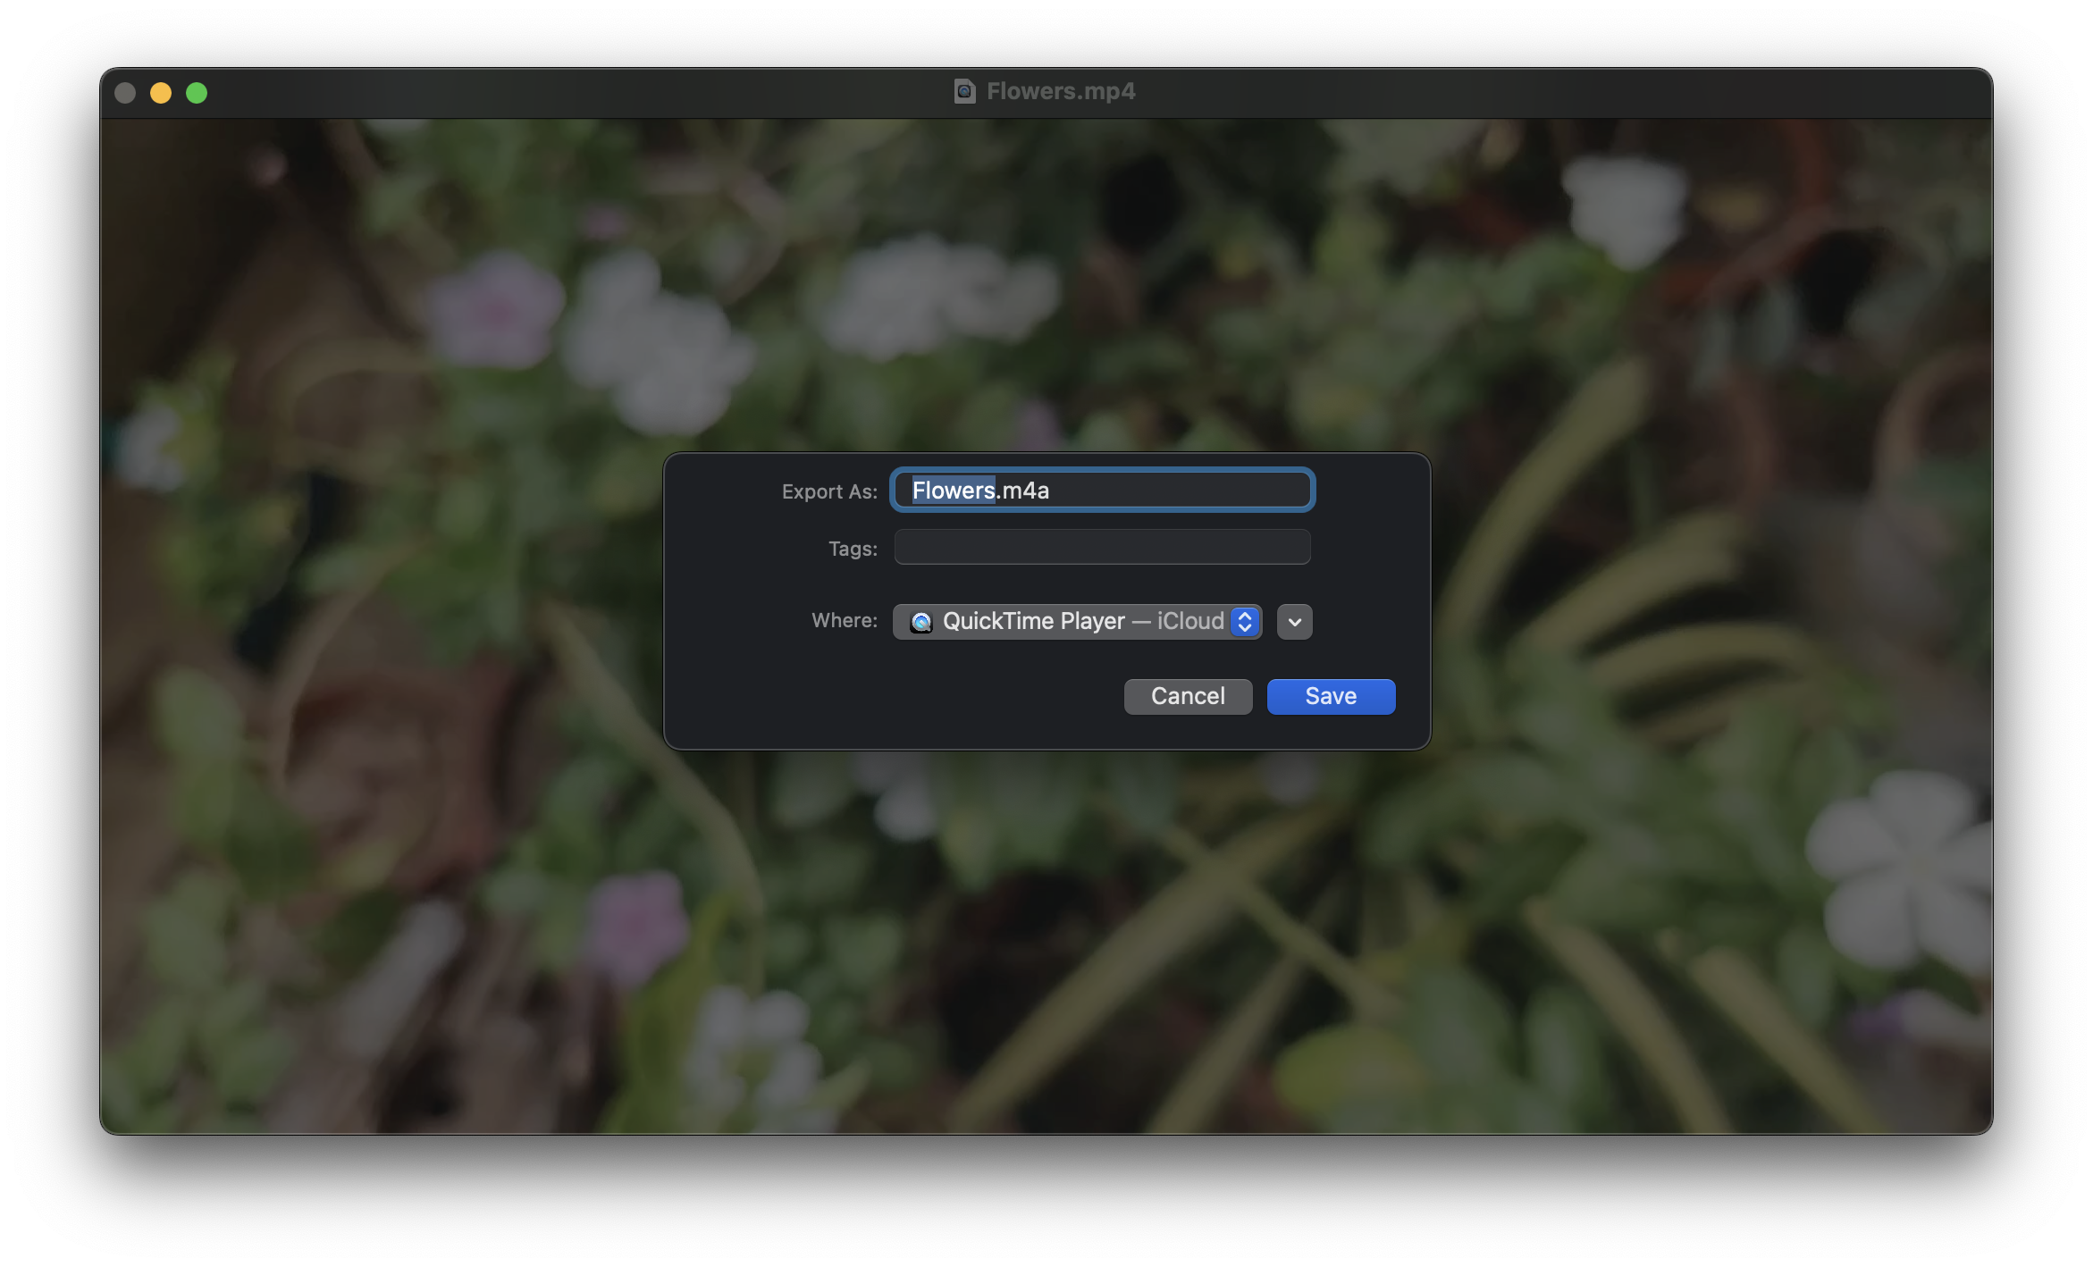Click the Export As filename field

tap(1102, 490)
